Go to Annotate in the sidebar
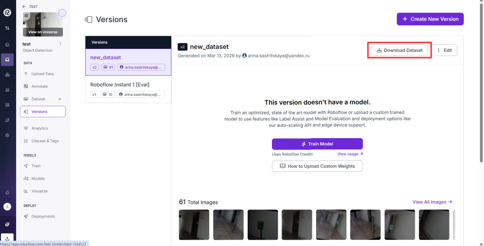This screenshot has width=484, height=246. 40,86
